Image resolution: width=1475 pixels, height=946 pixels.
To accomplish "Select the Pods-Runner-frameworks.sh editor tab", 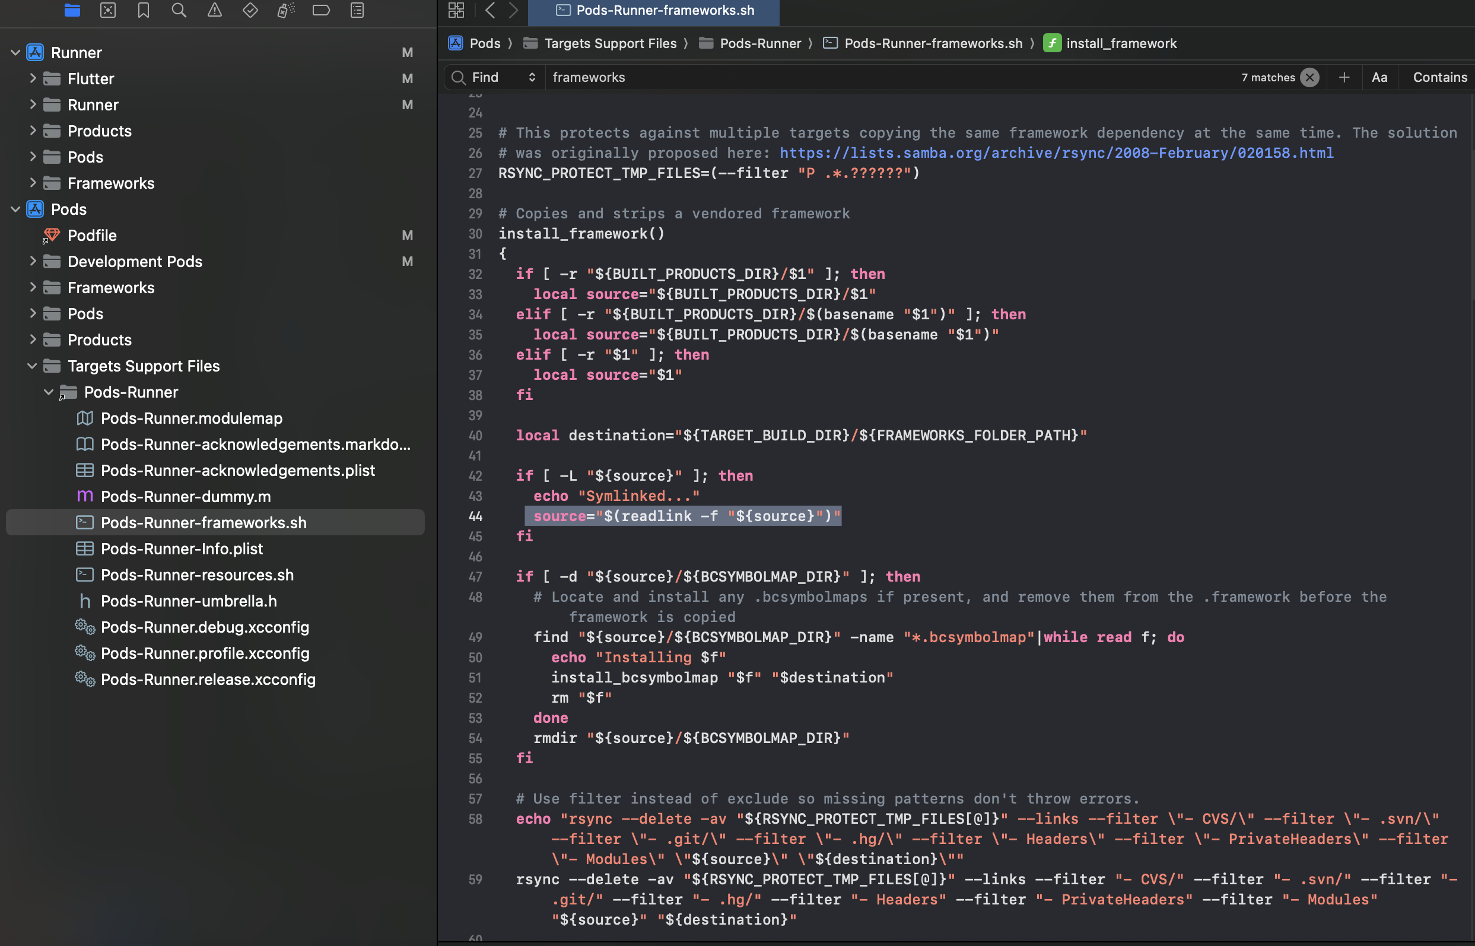I will (x=654, y=11).
